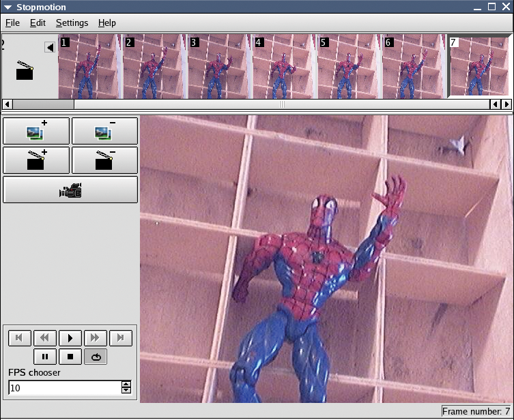Increase FPS with the up arrow
514x420 pixels.
126,385
